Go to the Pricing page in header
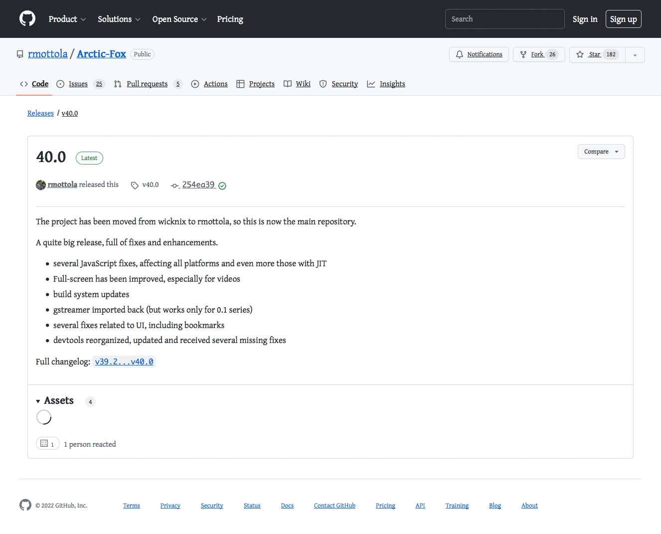Viewport: 661px width, 534px height. pyautogui.click(x=230, y=19)
